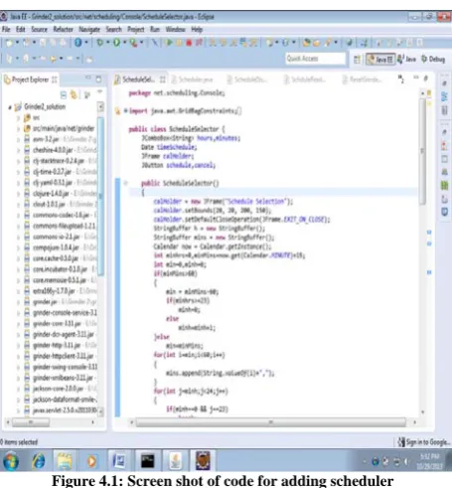Collapse the ScheduleSelector constructor fold
452x488 pixels.
coord(126,183)
